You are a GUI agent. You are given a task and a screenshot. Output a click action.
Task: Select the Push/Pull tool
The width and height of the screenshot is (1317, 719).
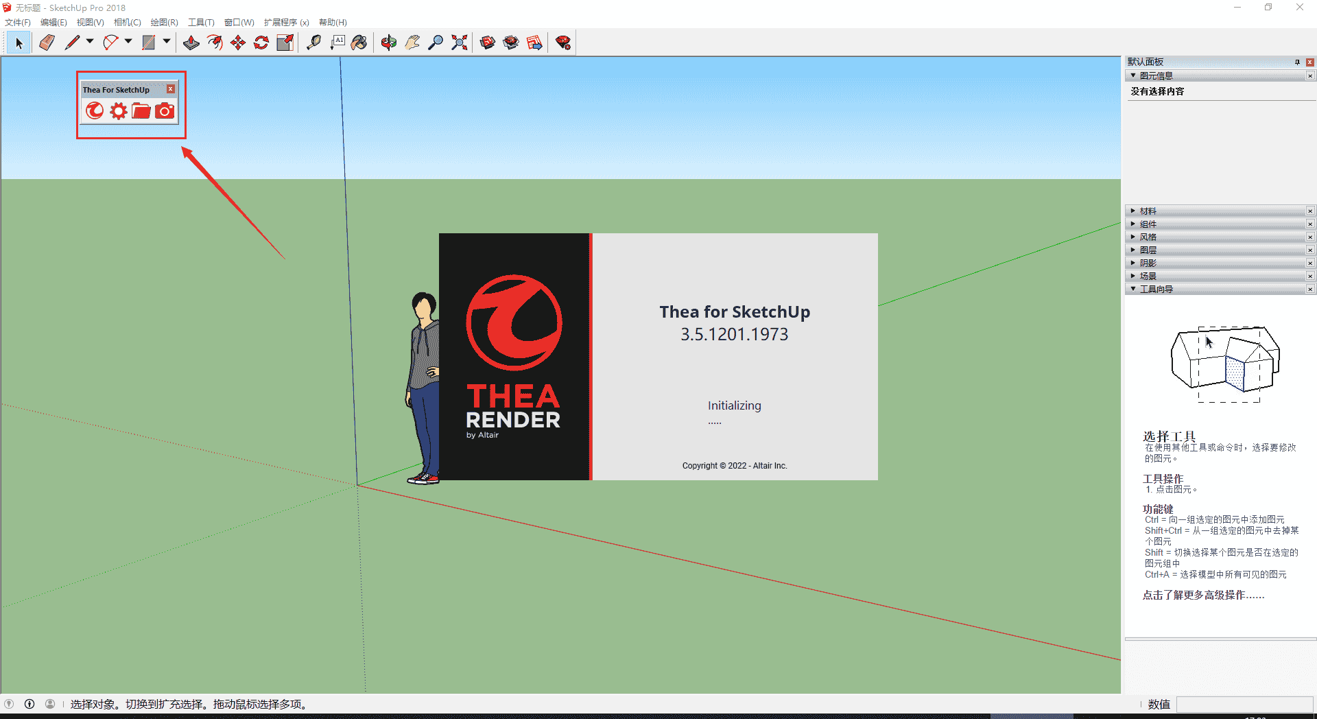[191, 42]
